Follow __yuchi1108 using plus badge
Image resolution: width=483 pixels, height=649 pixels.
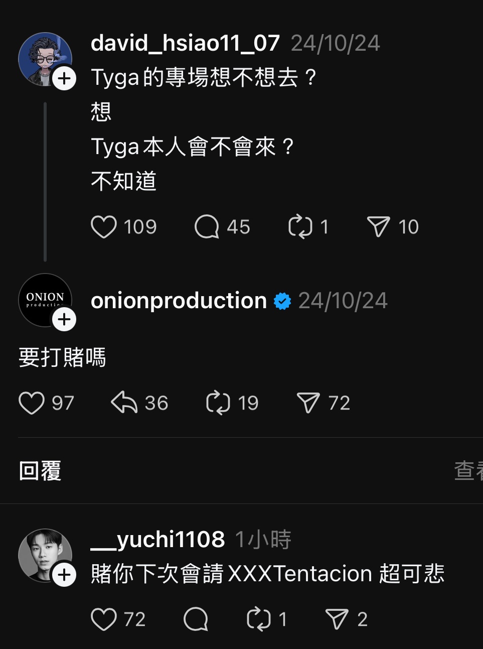click(64, 575)
